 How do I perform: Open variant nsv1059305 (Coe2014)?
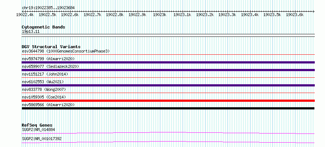coord(44,97)
